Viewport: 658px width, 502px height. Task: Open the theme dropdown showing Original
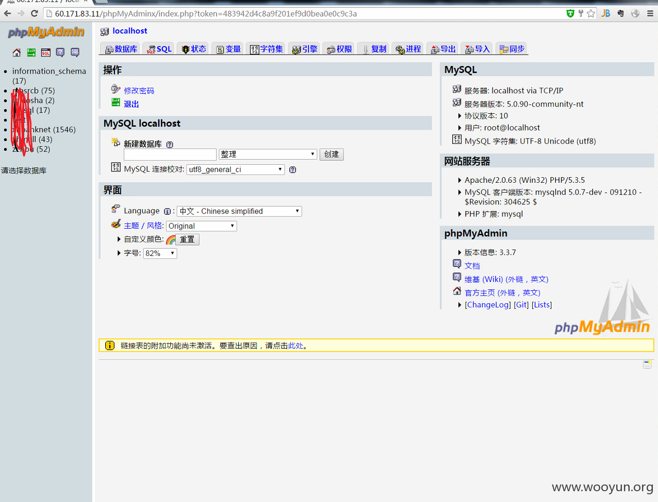coord(202,226)
